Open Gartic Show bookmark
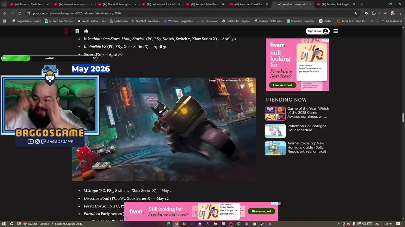This screenshot has width=405, height=227. tap(119, 21)
